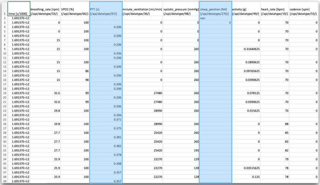Select systolic_pressure cell showing 195
The image size is (320, 185).
point(181,150)
